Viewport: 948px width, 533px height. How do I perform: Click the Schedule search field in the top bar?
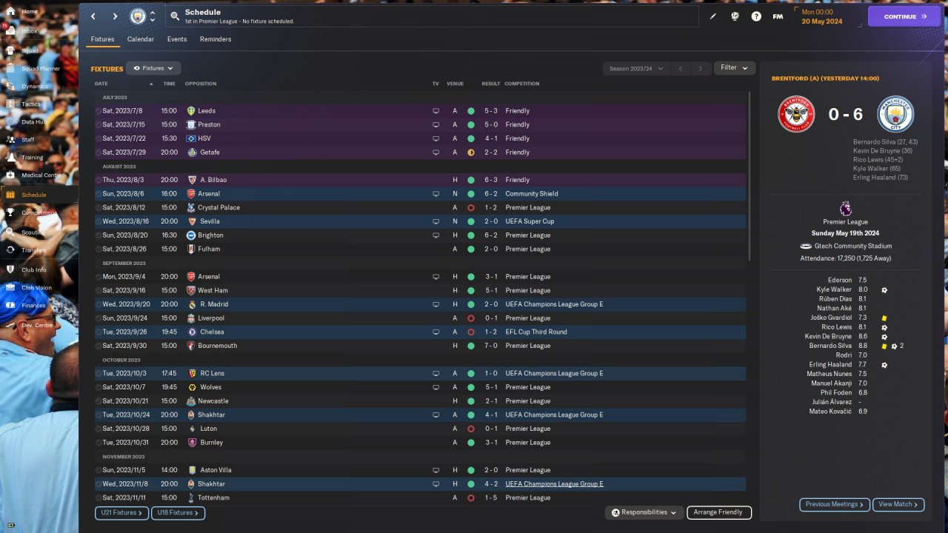pos(431,16)
